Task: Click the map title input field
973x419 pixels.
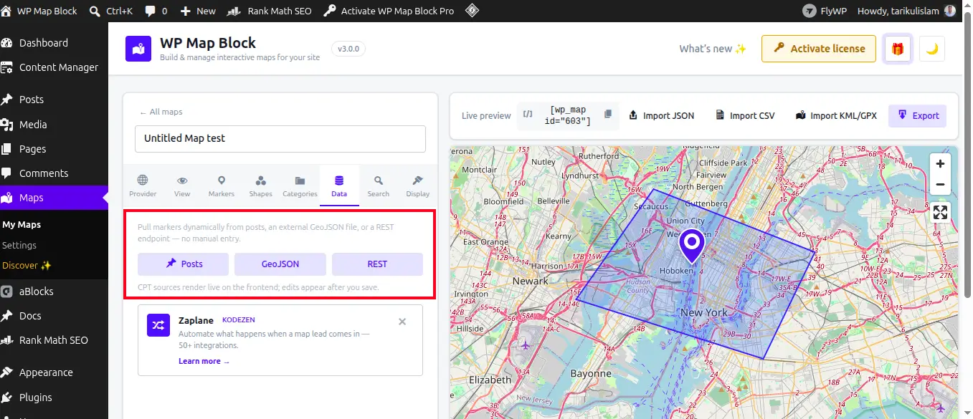Action: point(280,139)
